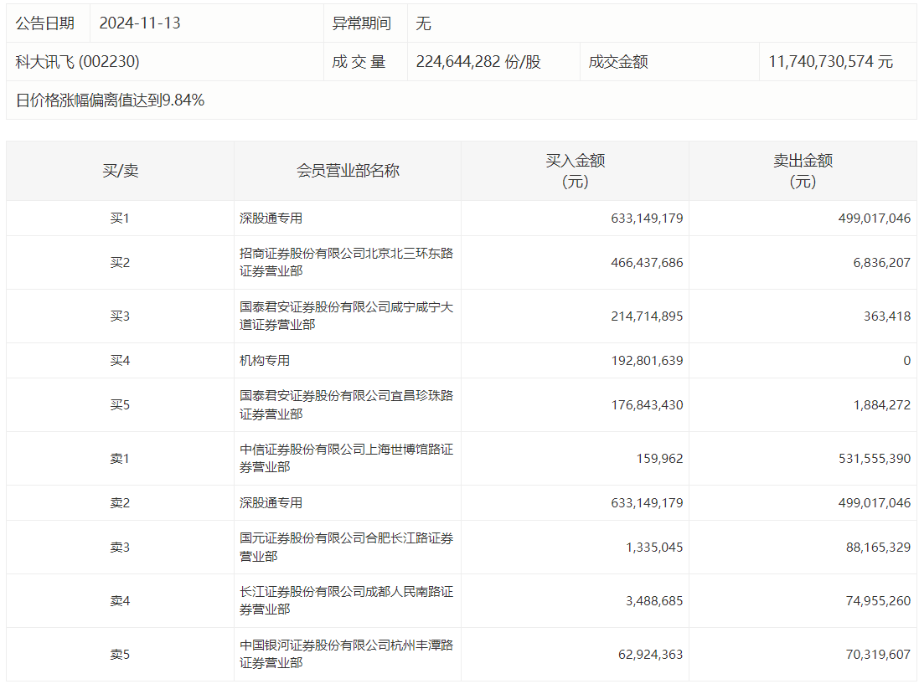Click the 买入金额(元) column header
The height and width of the screenshot is (684, 919).
point(575,171)
